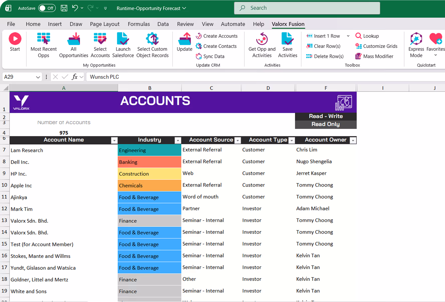Select row 12 header

tap(4, 209)
